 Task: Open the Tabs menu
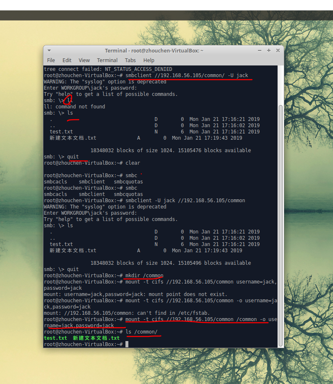[x=130, y=60]
